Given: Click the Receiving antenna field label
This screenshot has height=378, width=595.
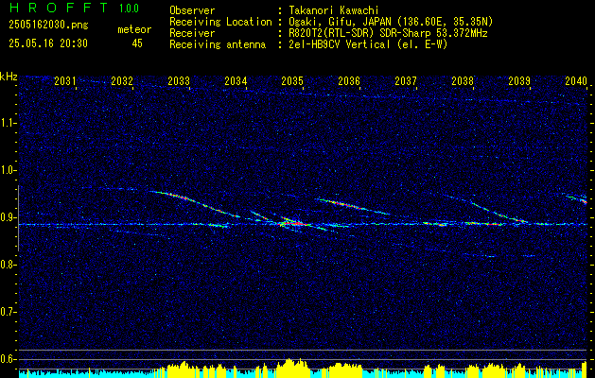Looking at the screenshot, I should point(218,44).
